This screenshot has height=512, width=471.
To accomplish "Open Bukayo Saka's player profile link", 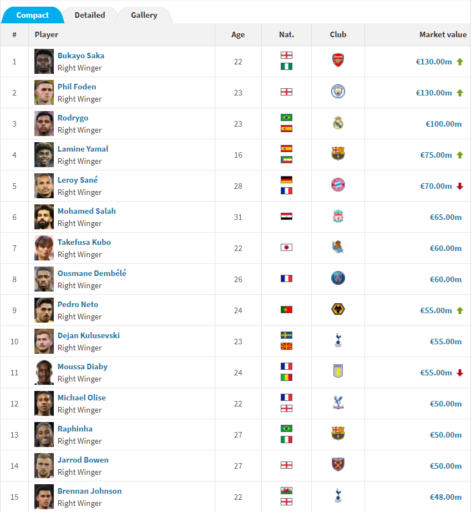I will [81, 56].
